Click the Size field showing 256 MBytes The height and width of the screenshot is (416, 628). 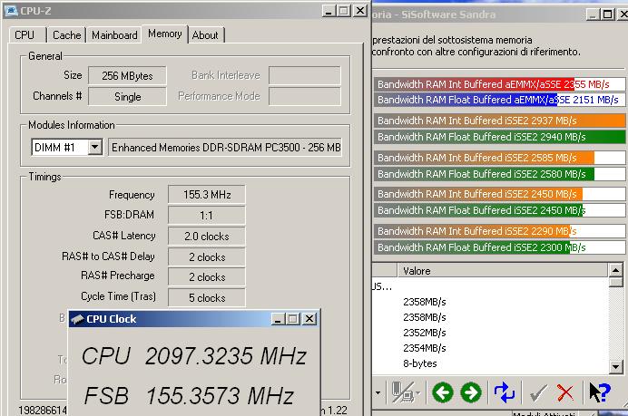[x=127, y=75]
